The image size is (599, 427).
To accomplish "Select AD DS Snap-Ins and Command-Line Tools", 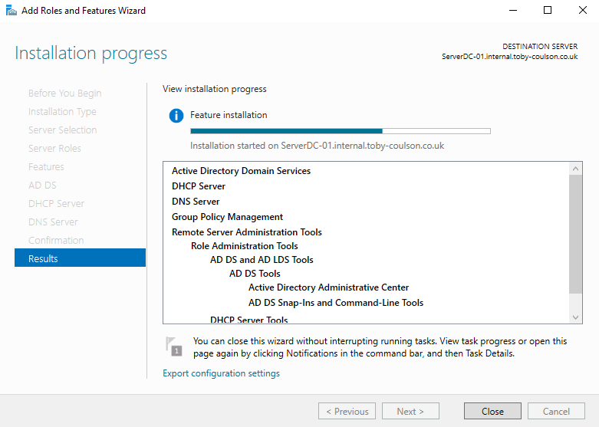I will coord(335,303).
